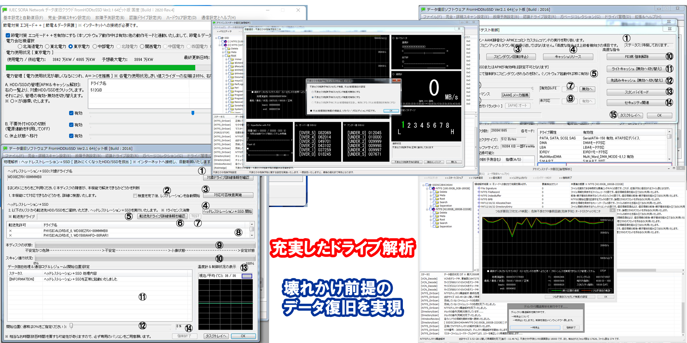
Task: Check 検査を完了後、レストレーションを自動開始 checkbox
Action: [135, 196]
